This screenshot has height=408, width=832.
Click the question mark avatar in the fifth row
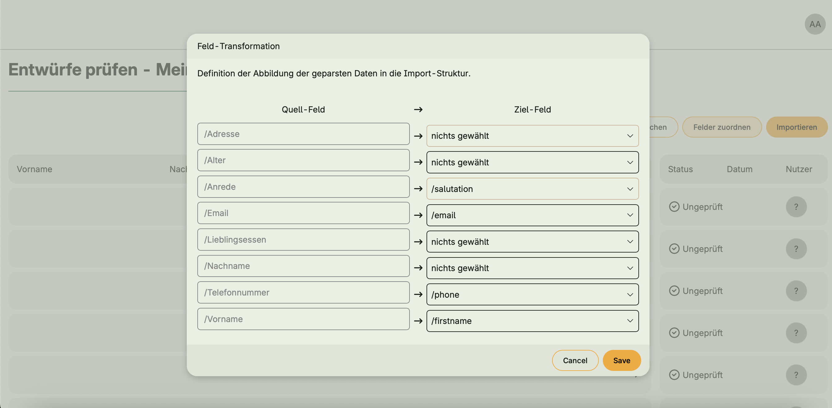[x=796, y=375]
